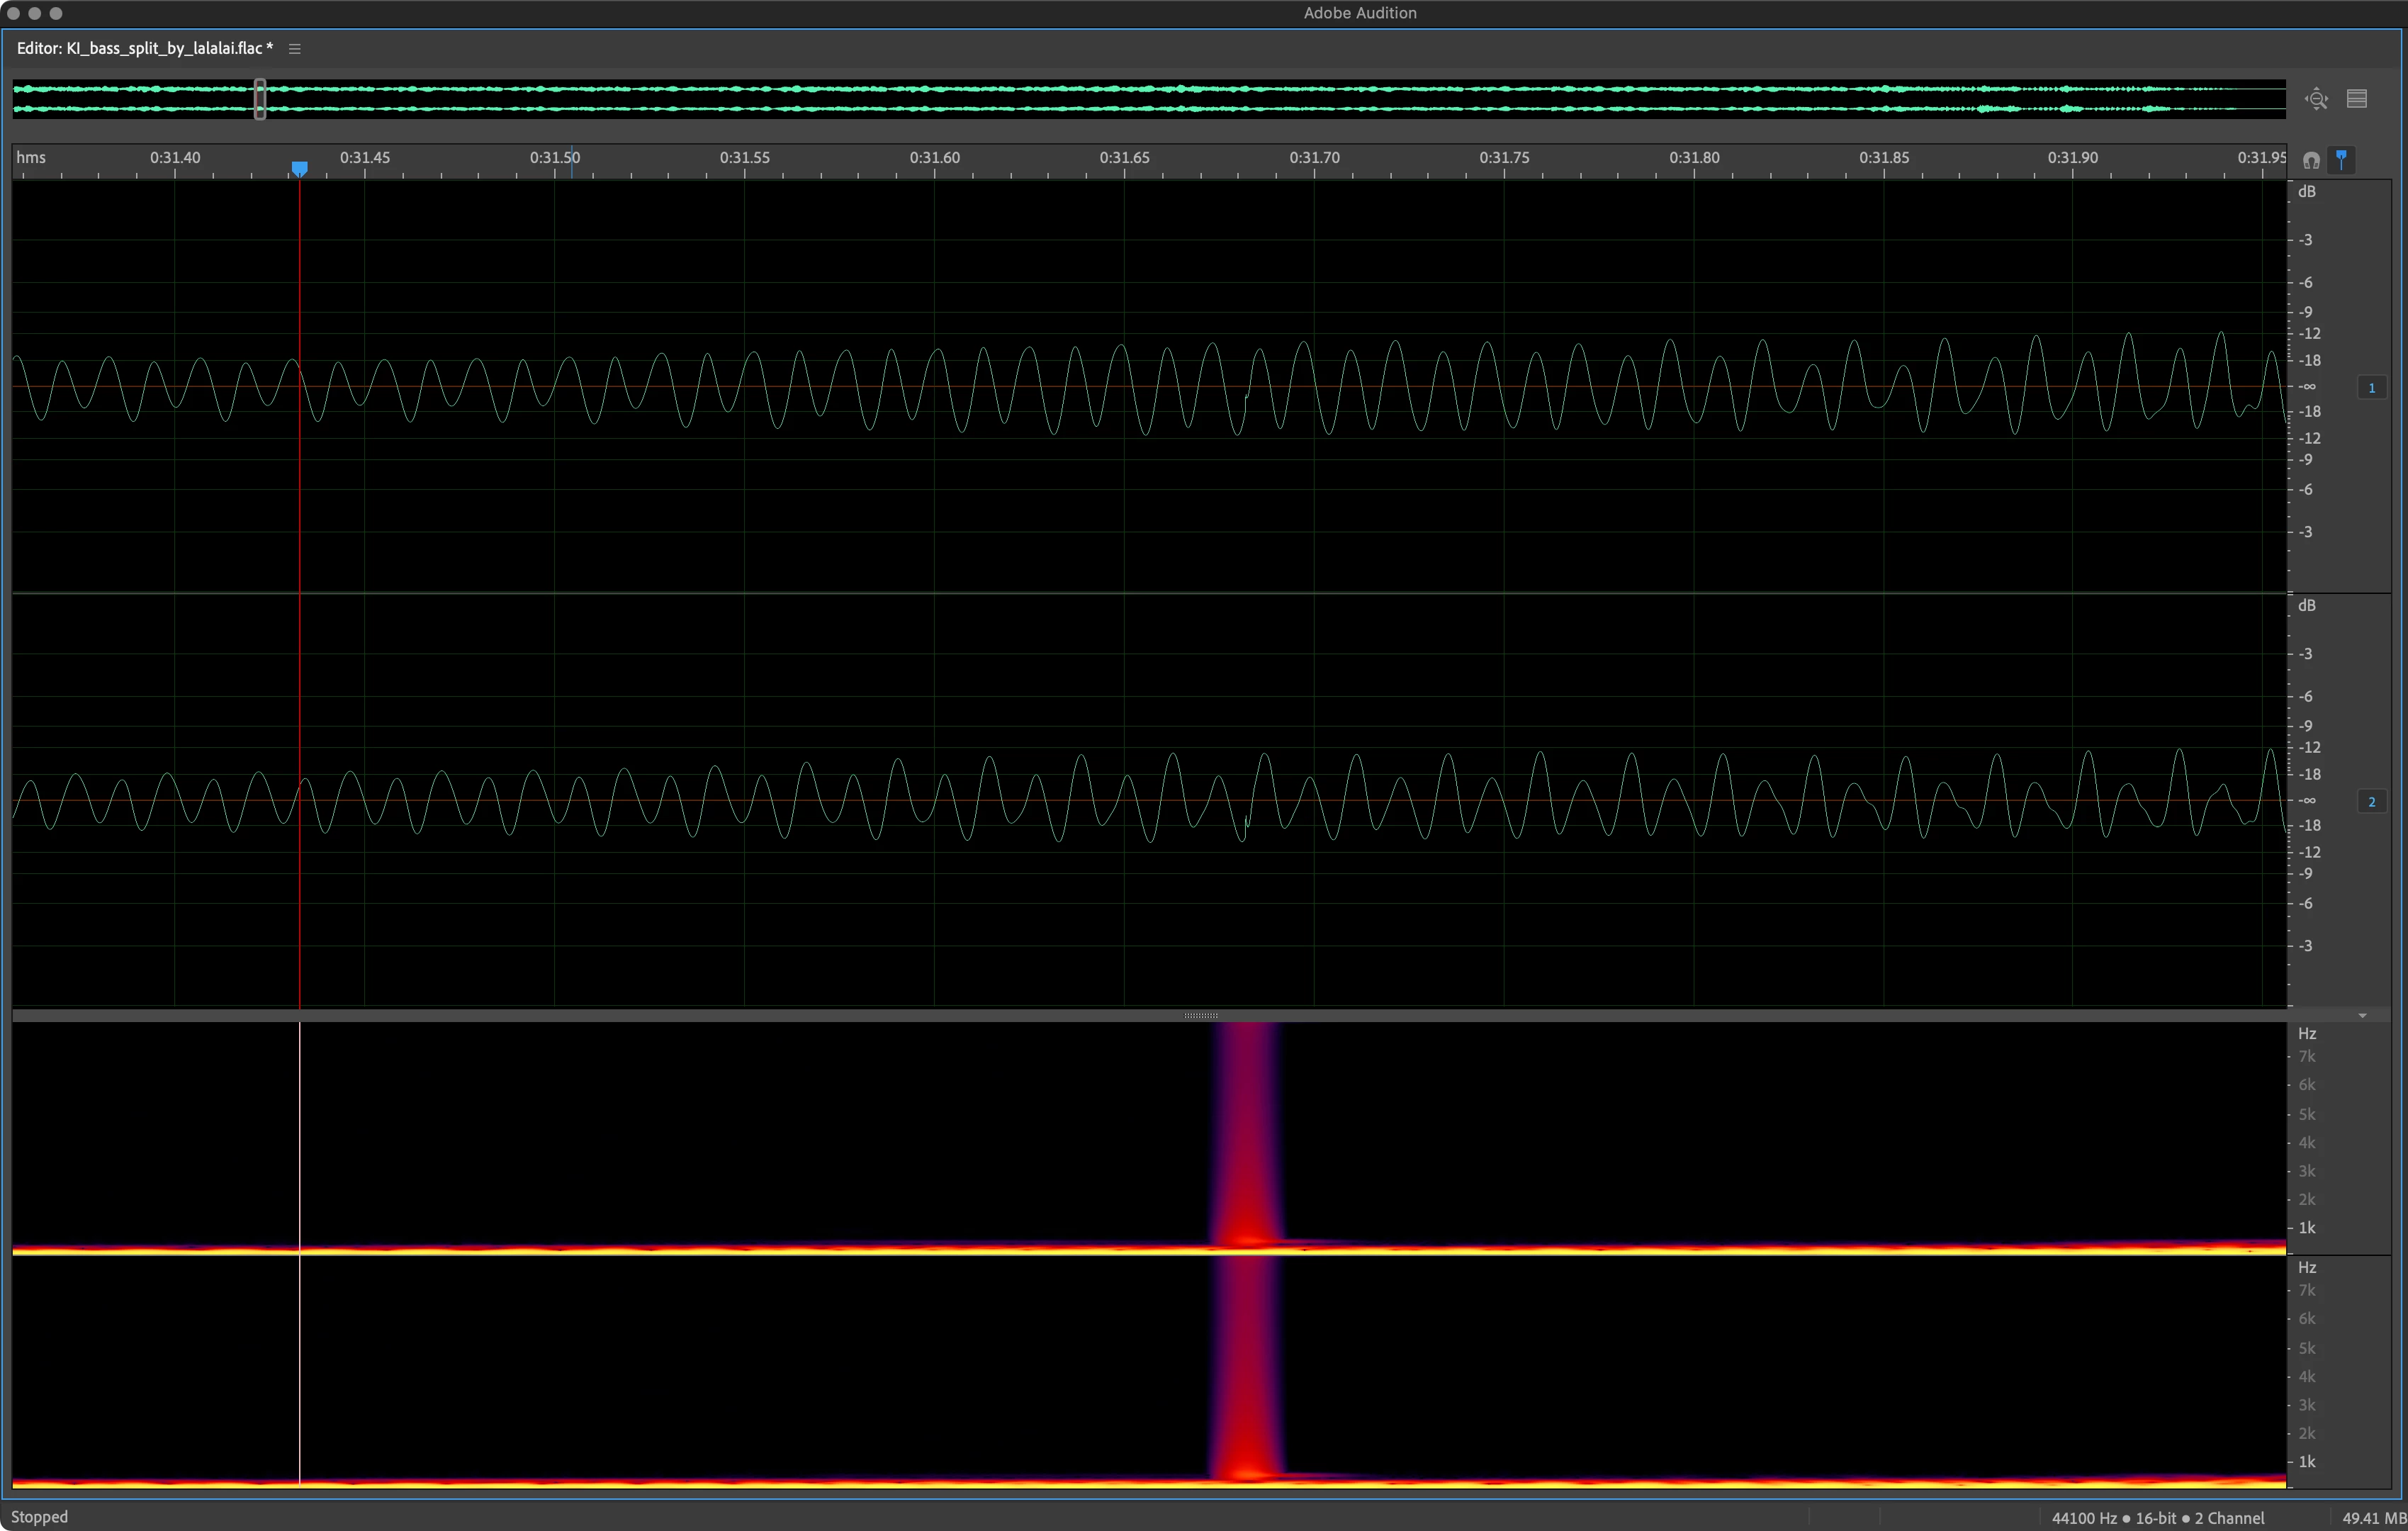Toggle channel 1 enable button
Screen dimensions: 2408x1531
pyautogui.click(x=2371, y=388)
